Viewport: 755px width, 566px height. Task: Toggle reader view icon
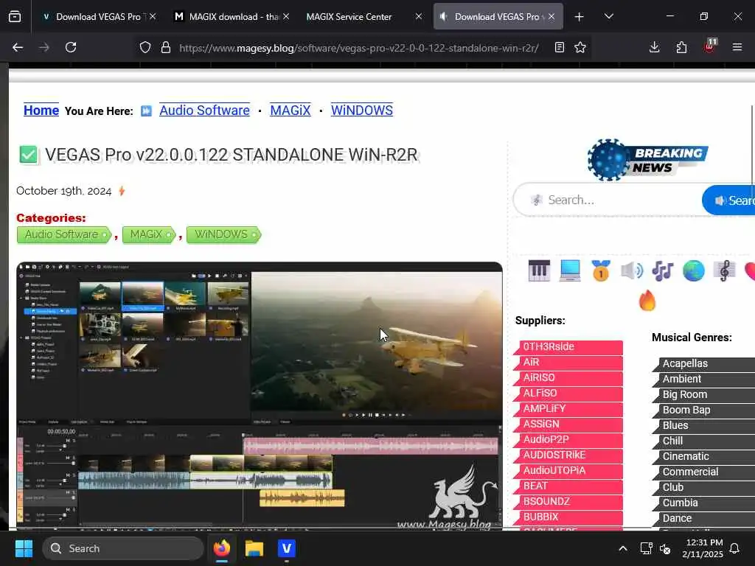click(x=559, y=47)
